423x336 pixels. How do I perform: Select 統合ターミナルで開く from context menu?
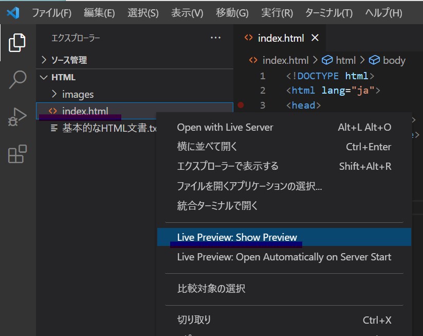(x=217, y=206)
